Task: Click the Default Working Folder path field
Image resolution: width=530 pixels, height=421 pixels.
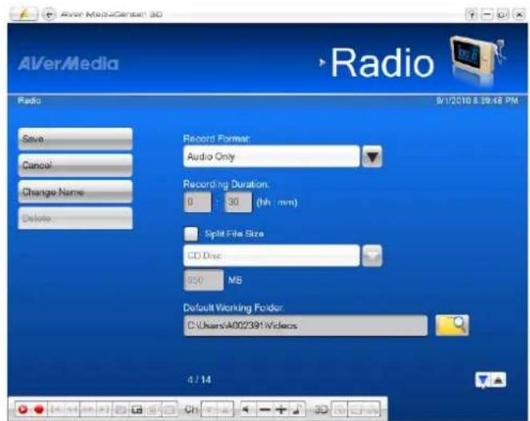Action: tap(306, 326)
